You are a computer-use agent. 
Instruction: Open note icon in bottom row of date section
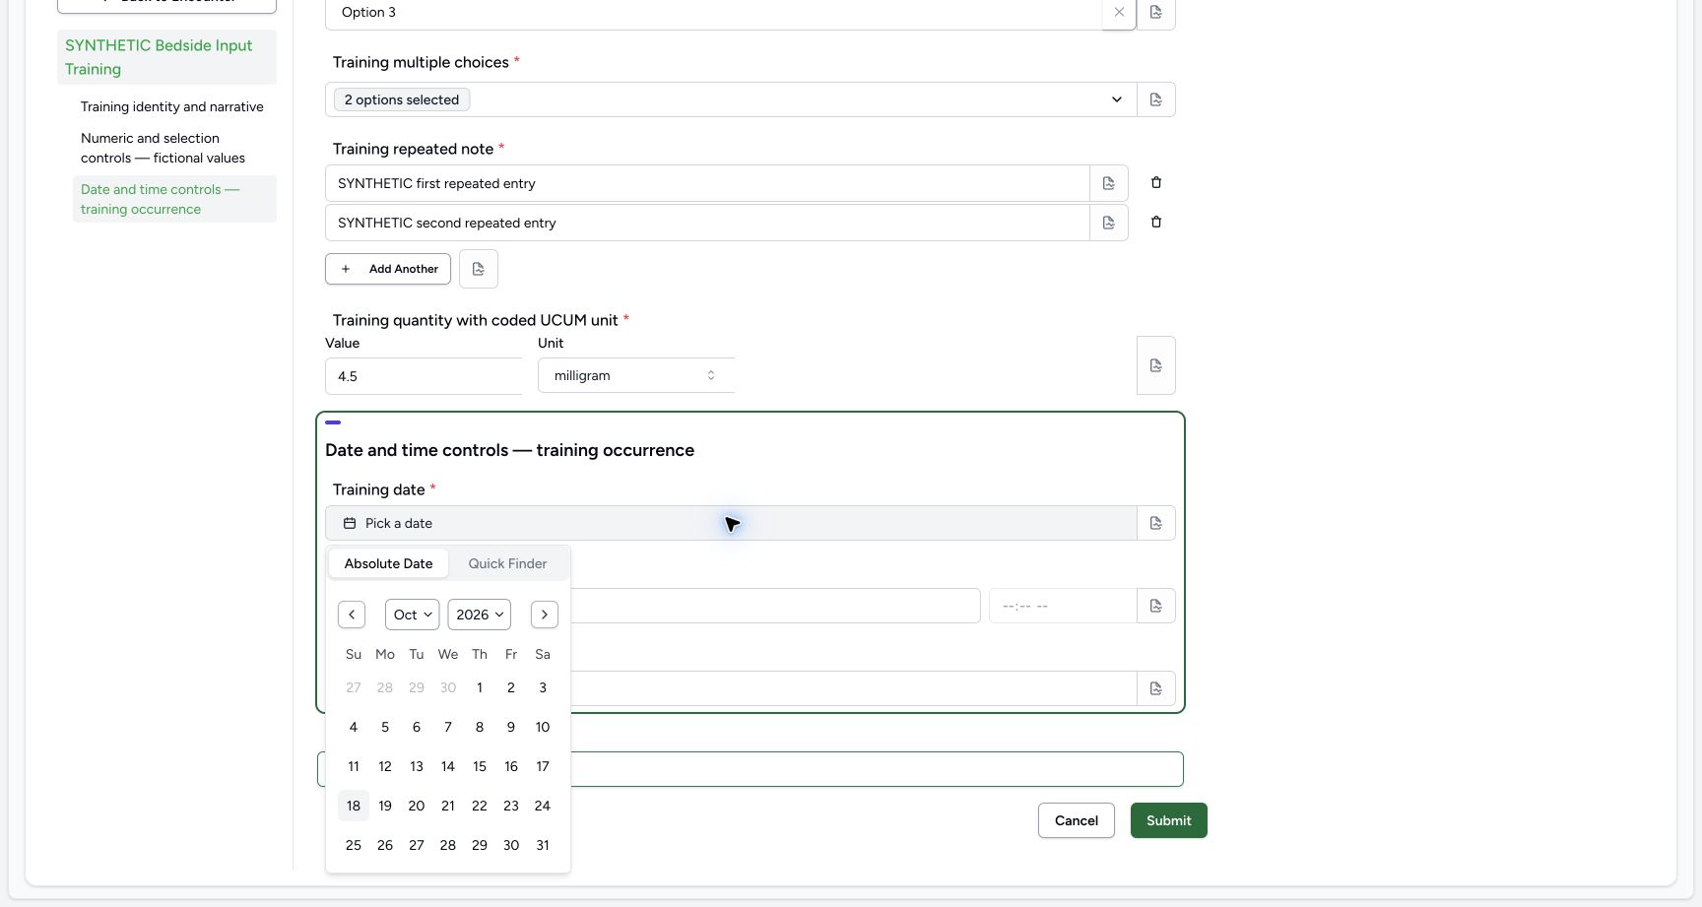(1156, 688)
